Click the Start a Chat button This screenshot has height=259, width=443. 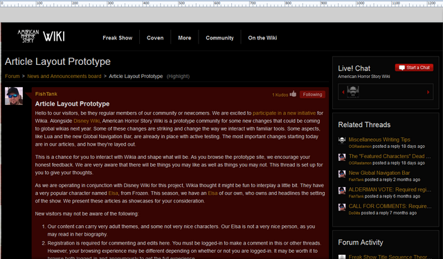(x=414, y=68)
